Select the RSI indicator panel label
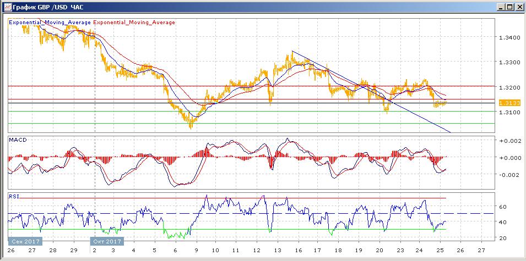Viewport: 526px width, 261px height. click(13, 196)
